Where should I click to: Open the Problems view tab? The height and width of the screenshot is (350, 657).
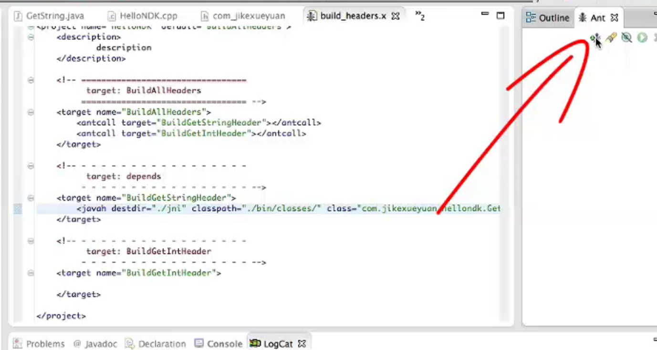point(39,344)
